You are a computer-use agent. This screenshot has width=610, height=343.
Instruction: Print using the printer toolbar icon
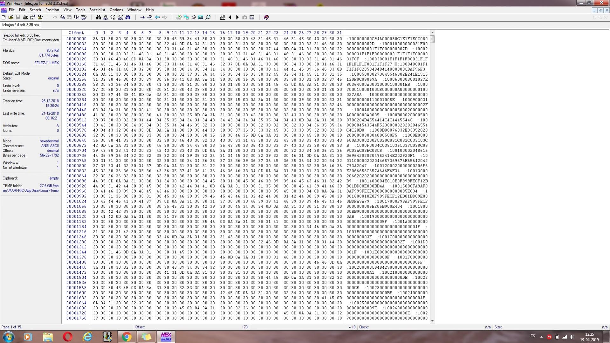coord(25,17)
